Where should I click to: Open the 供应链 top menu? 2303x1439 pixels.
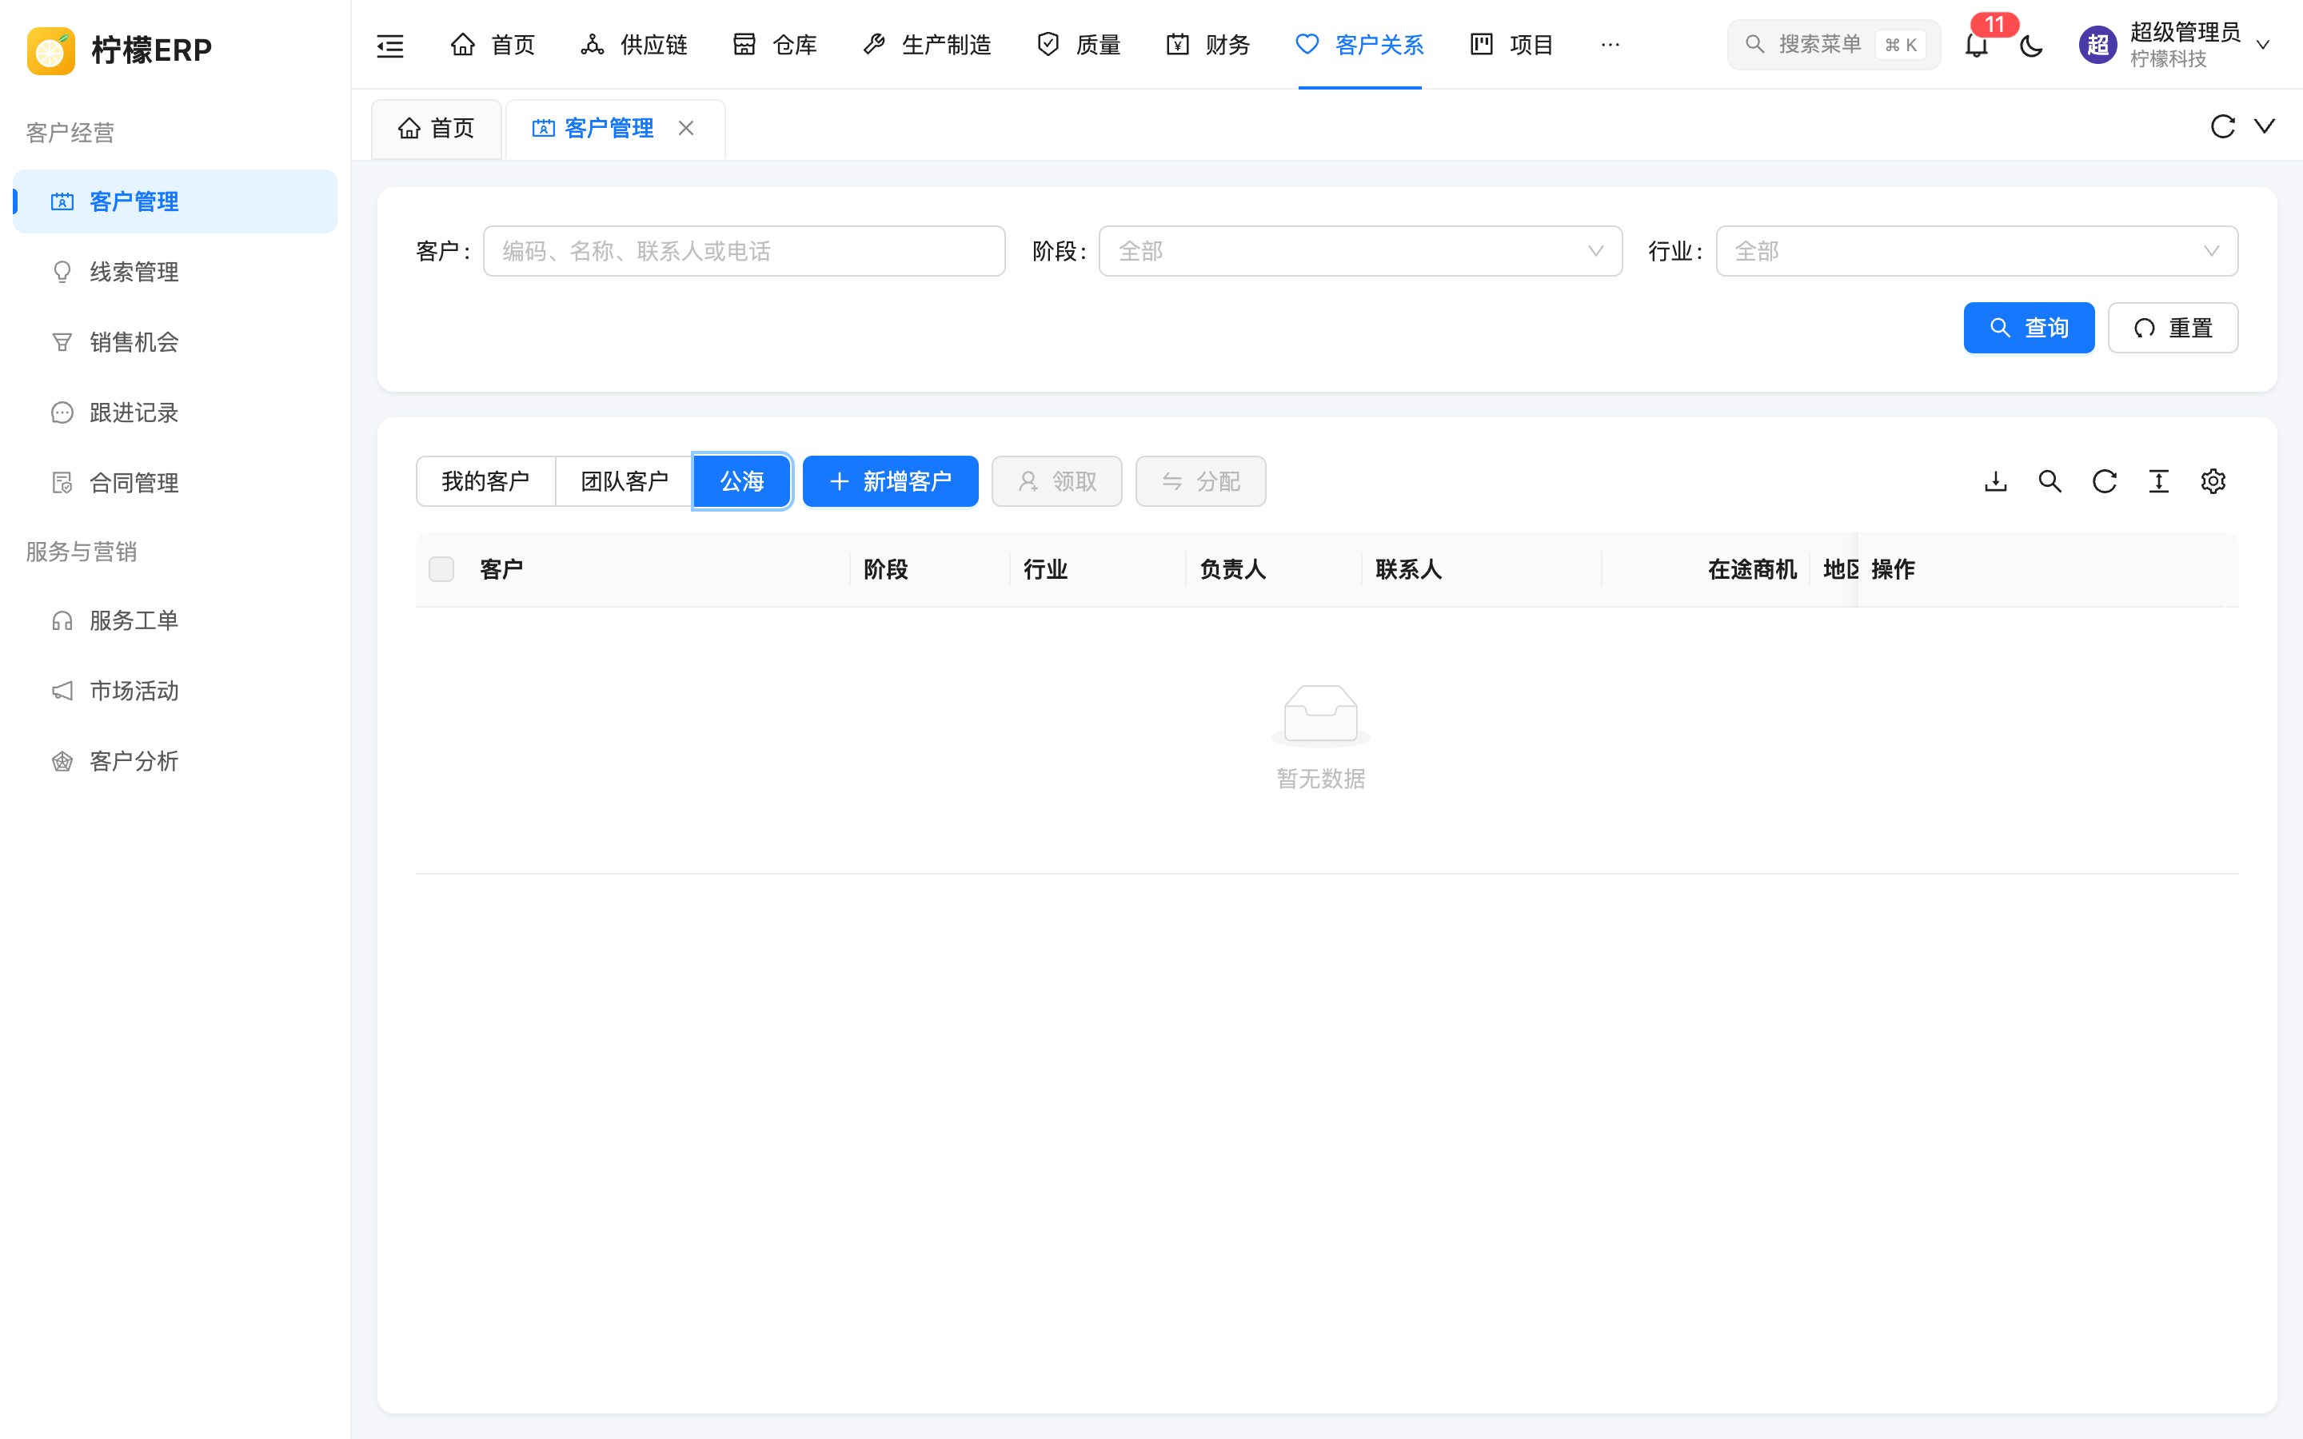pyautogui.click(x=634, y=45)
